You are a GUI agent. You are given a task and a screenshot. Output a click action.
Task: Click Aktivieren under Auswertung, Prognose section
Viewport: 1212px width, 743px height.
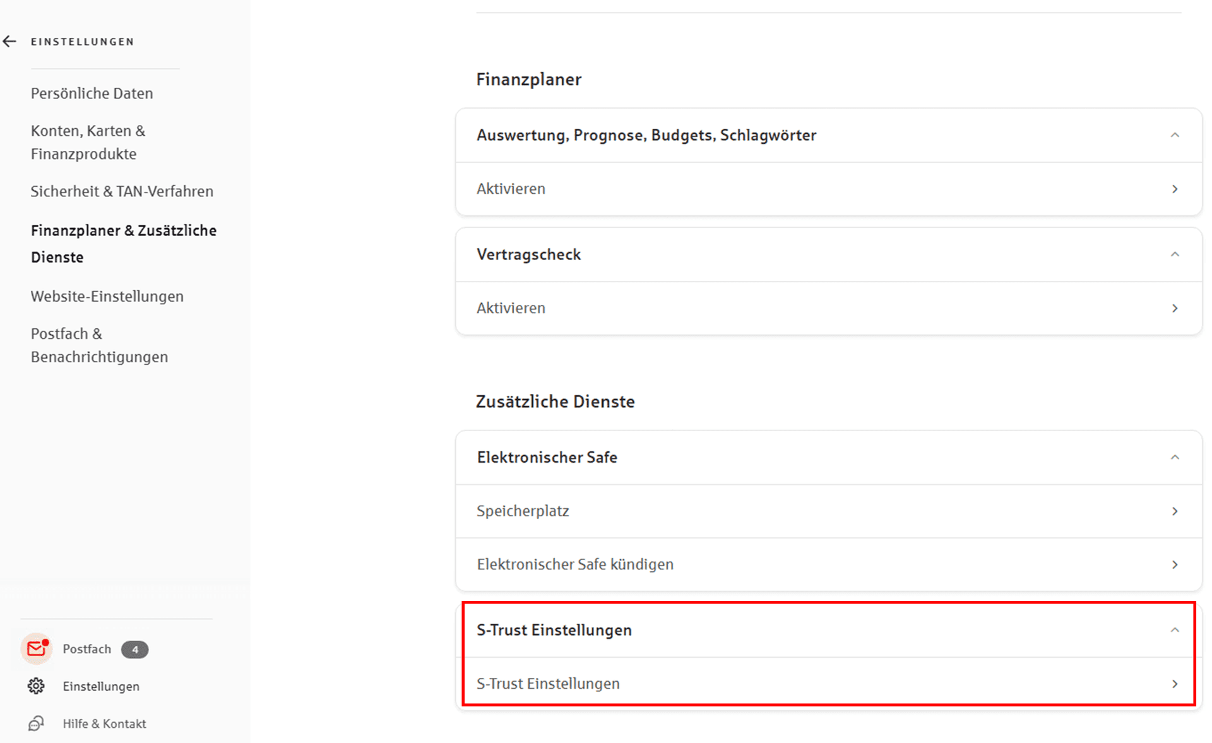829,189
